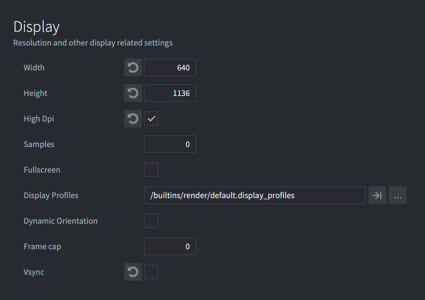Toggle the Vsync checkbox

point(151,272)
